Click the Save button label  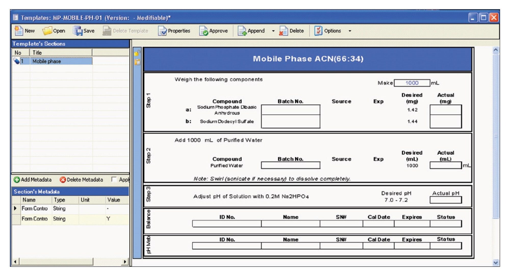coord(89,31)
